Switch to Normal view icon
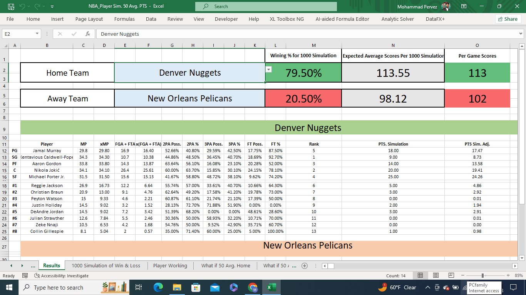Screen dimensions: 526x295 (420, 275)
